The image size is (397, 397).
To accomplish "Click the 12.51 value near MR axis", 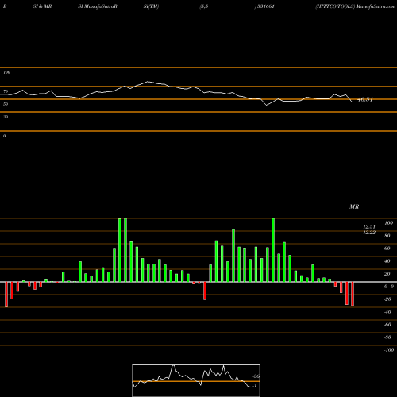I will coord(369,227).
